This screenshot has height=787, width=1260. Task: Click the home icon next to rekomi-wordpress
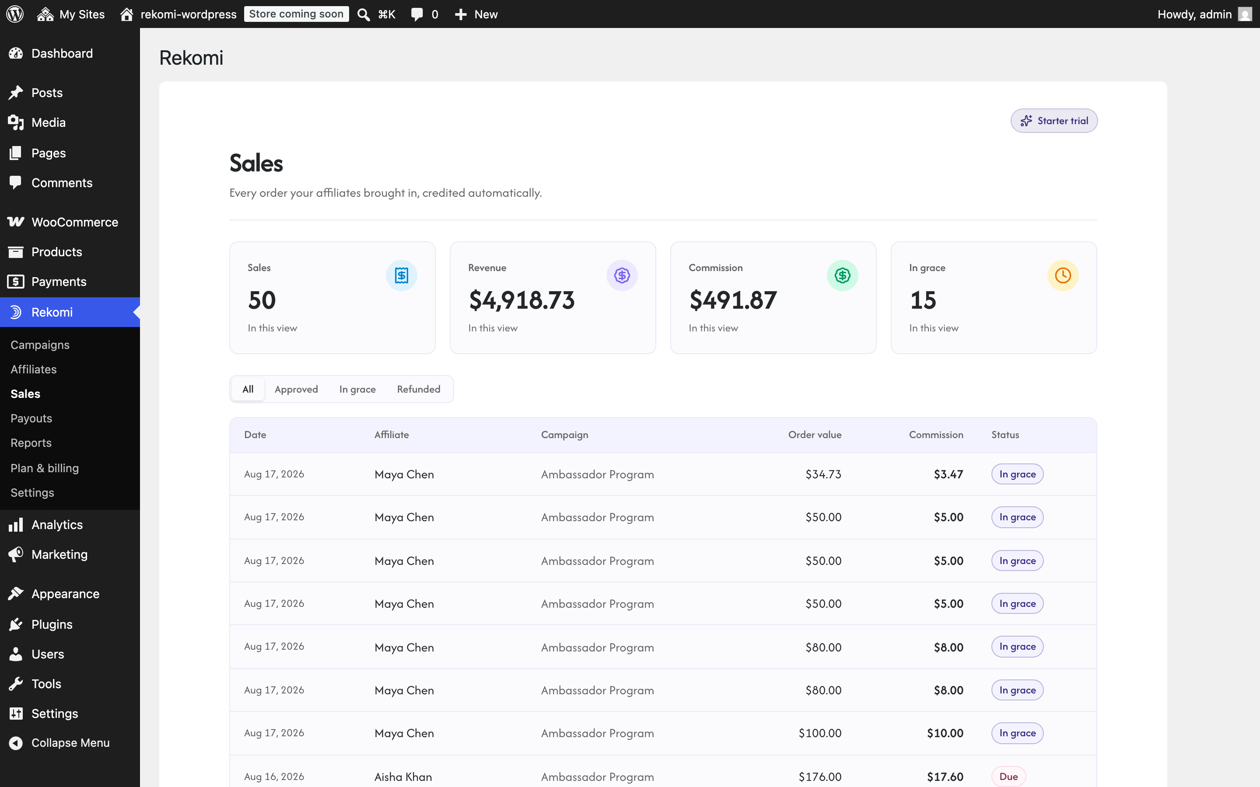(126, 14)
